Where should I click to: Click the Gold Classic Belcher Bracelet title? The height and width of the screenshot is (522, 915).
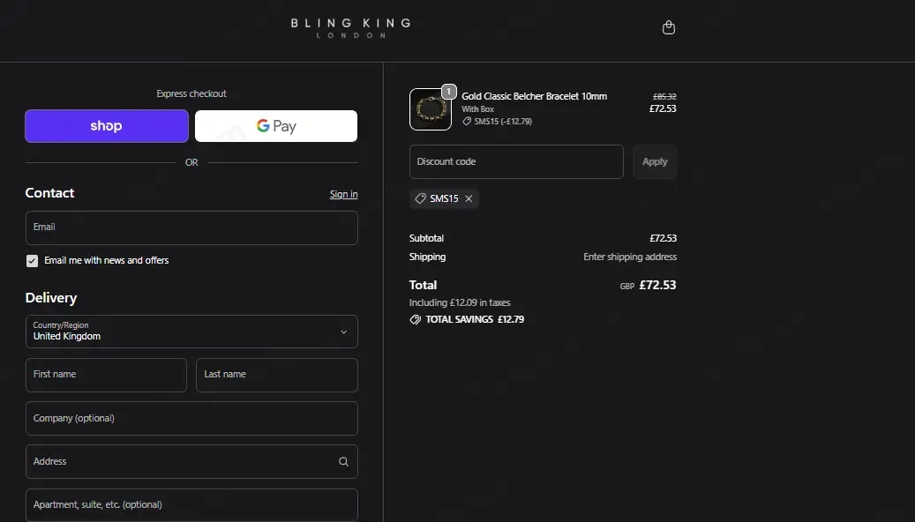coord(534,96)
